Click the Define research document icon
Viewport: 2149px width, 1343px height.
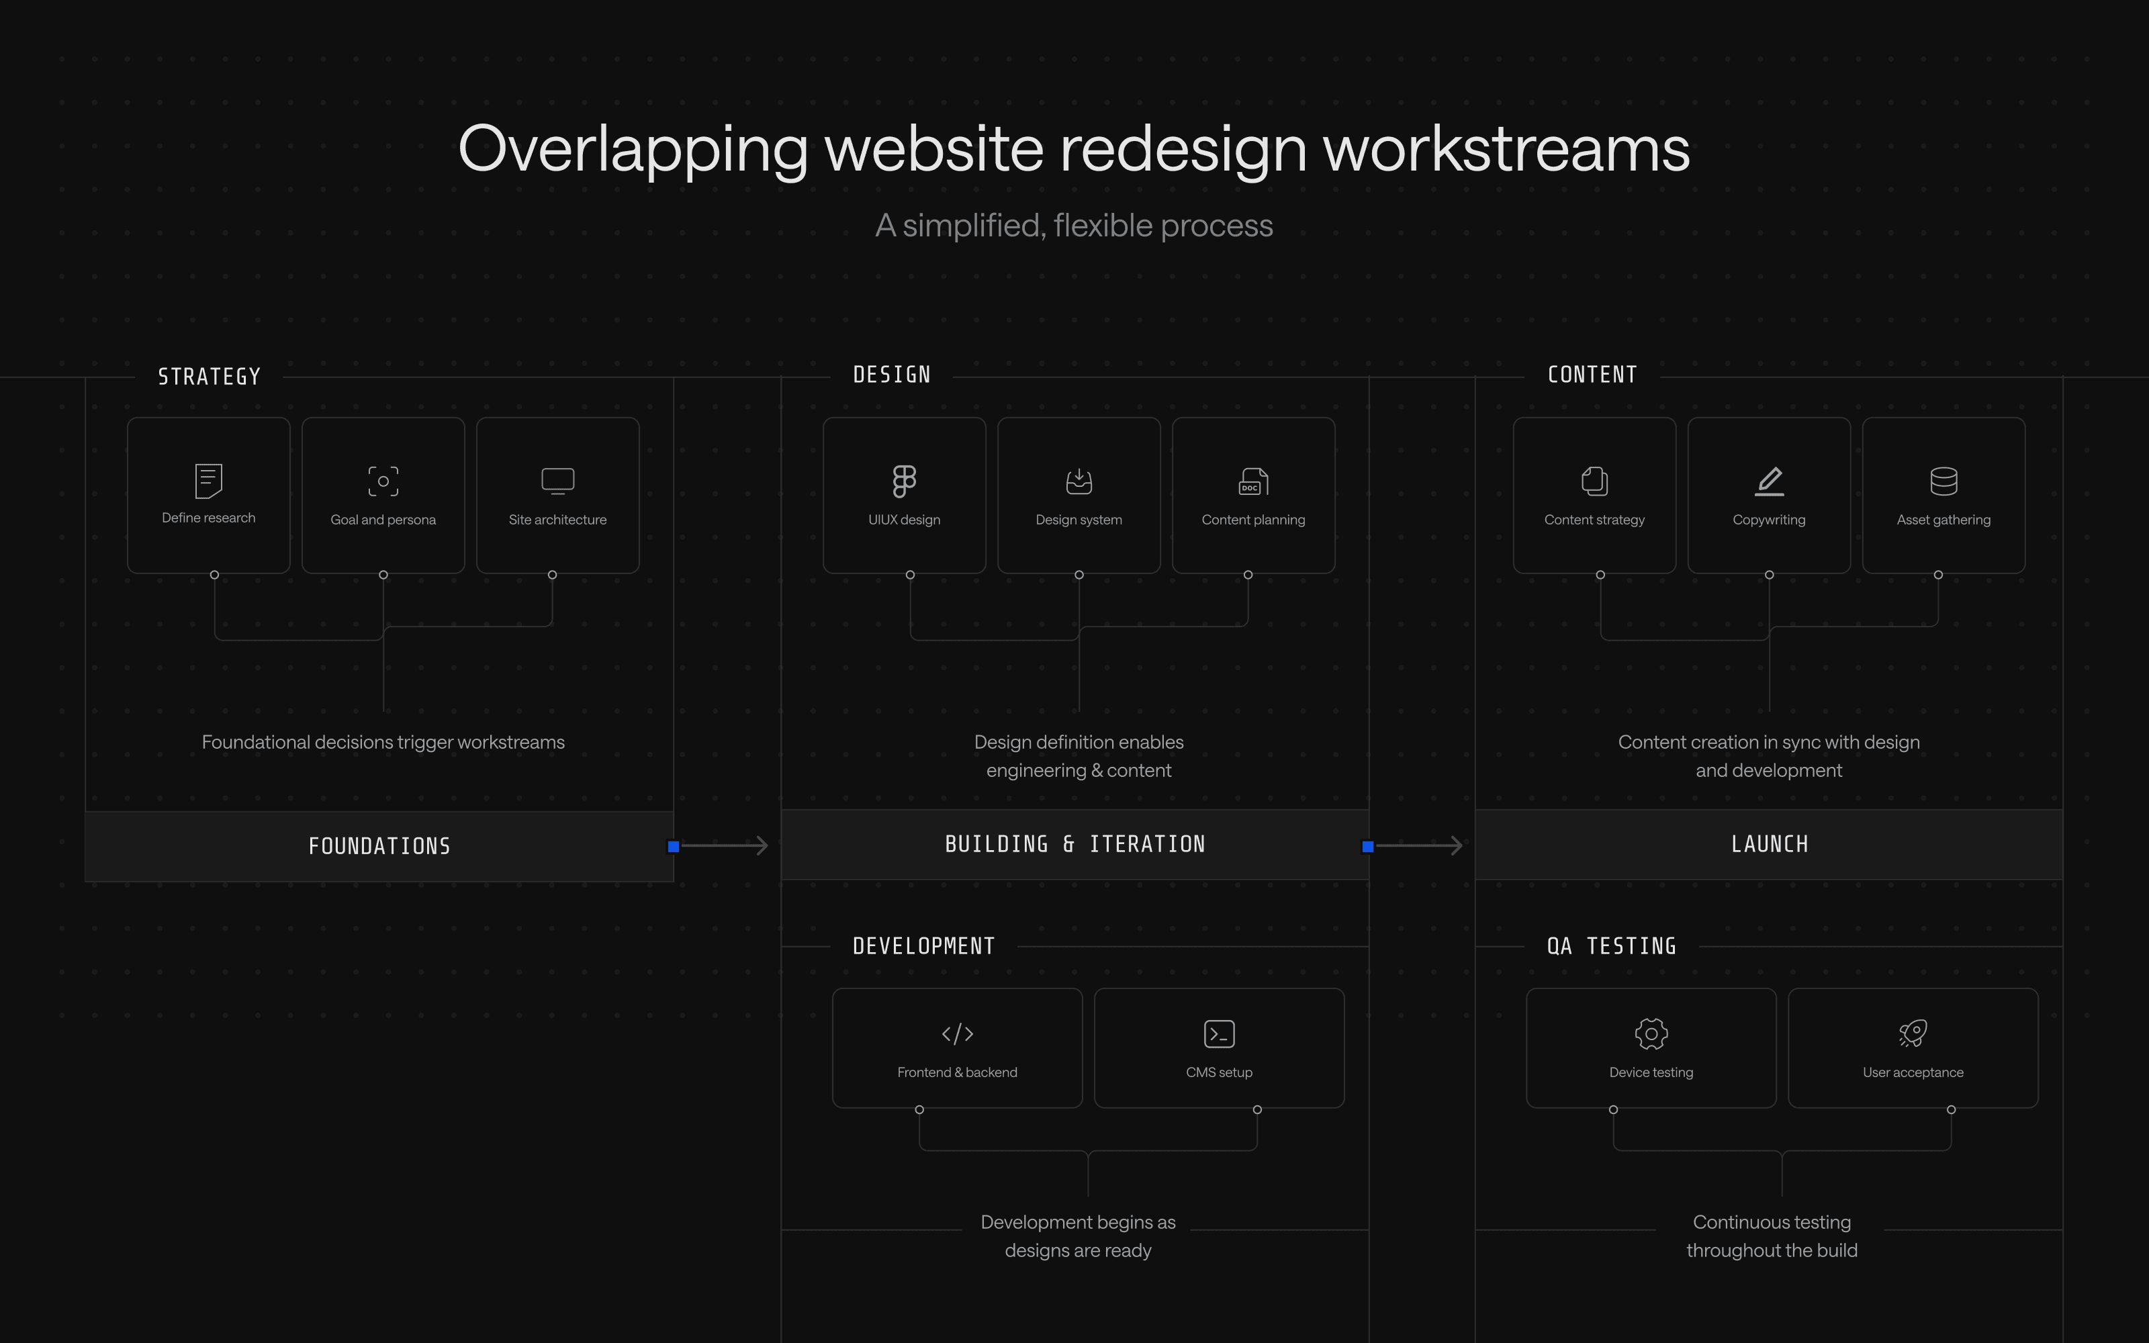click(209, 481)
